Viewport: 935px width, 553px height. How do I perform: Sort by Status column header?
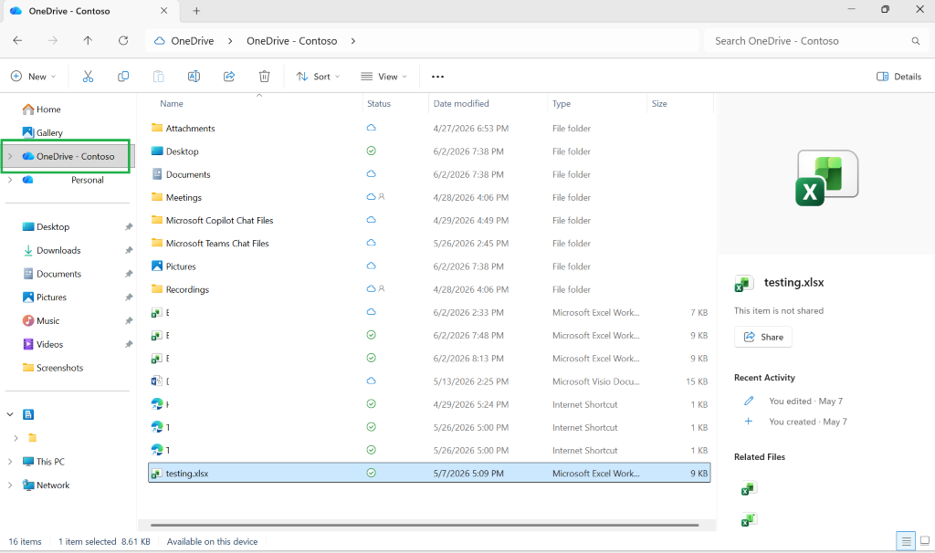379,103
